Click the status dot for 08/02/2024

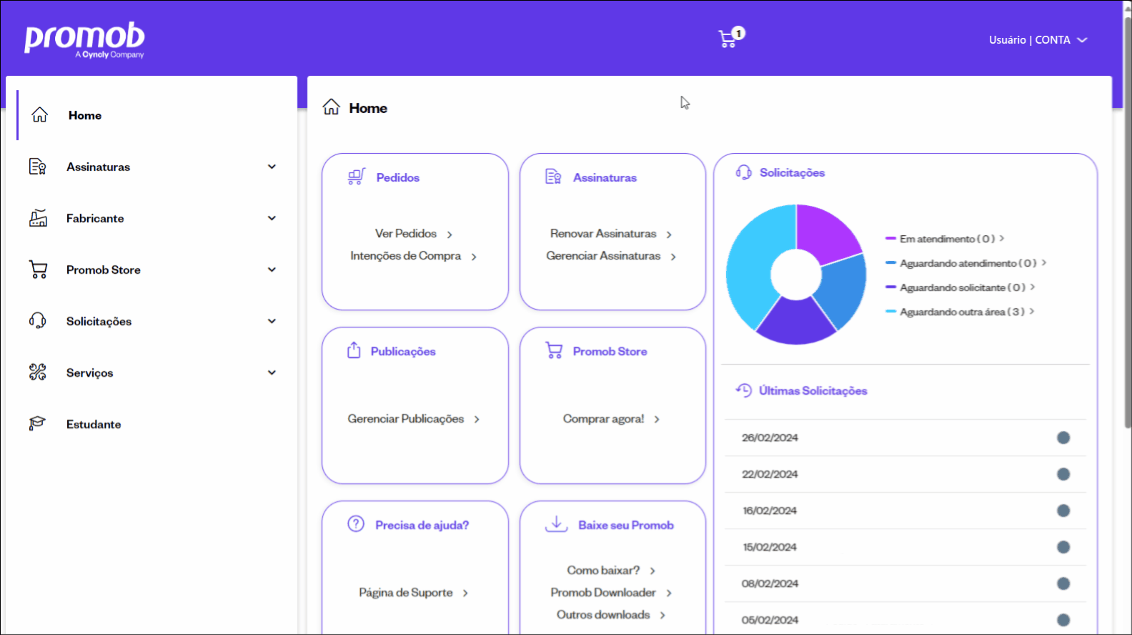point(1063,584)
